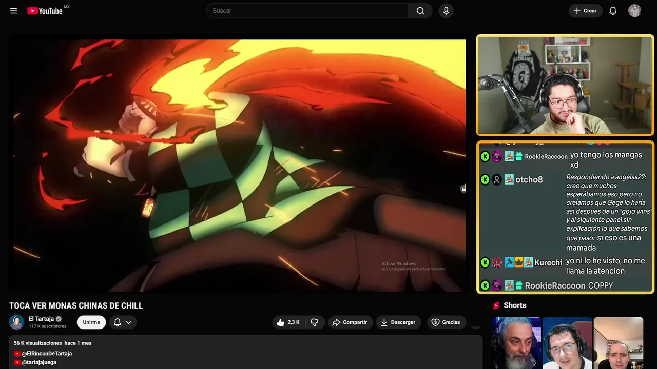Open the bald man Shorts thumbnail

[x=618, y=343]
